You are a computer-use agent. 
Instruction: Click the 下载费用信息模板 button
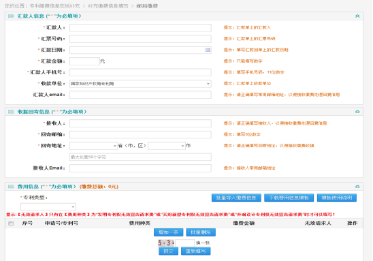pos(289,198)
